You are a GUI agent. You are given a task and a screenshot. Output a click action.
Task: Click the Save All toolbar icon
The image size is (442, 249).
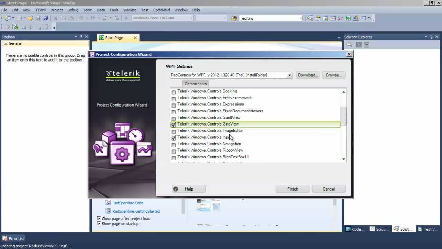click(46, 18)
